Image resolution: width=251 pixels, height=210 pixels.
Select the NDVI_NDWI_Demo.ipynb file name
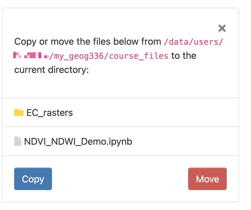[x=78, y=141]
